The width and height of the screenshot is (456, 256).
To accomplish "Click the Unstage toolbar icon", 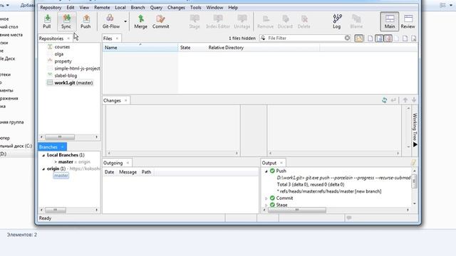I will (x=242, y=21).
